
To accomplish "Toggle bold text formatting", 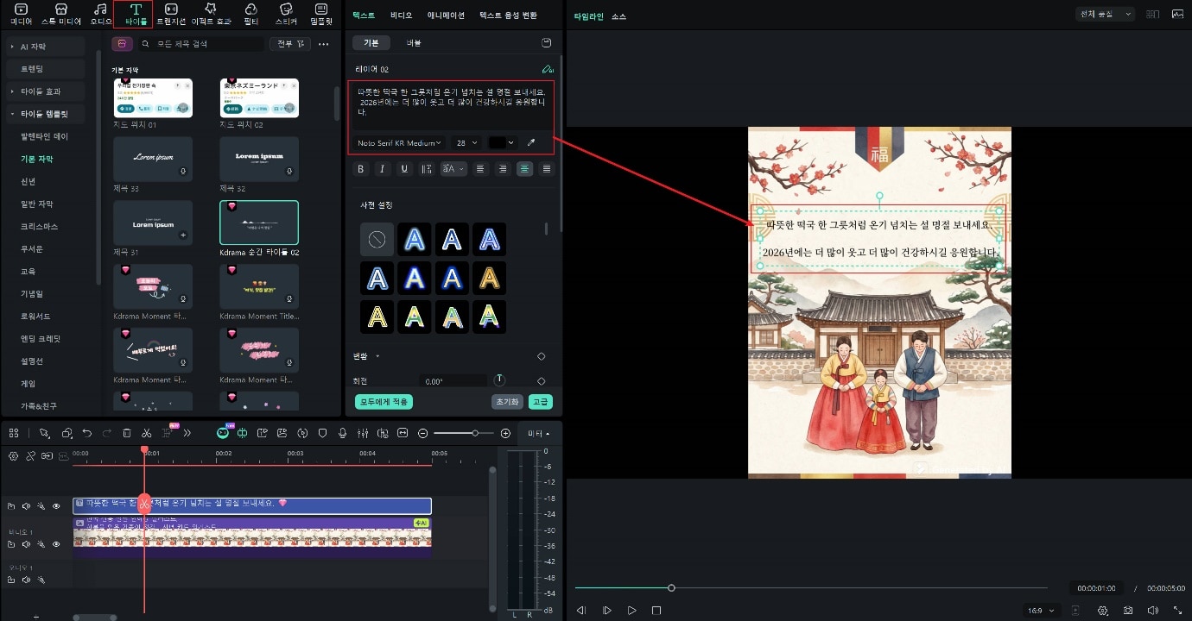I will (361, 169).
